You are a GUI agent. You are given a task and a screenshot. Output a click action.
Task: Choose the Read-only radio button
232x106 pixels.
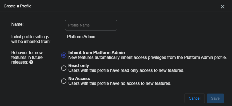(63, 68)
